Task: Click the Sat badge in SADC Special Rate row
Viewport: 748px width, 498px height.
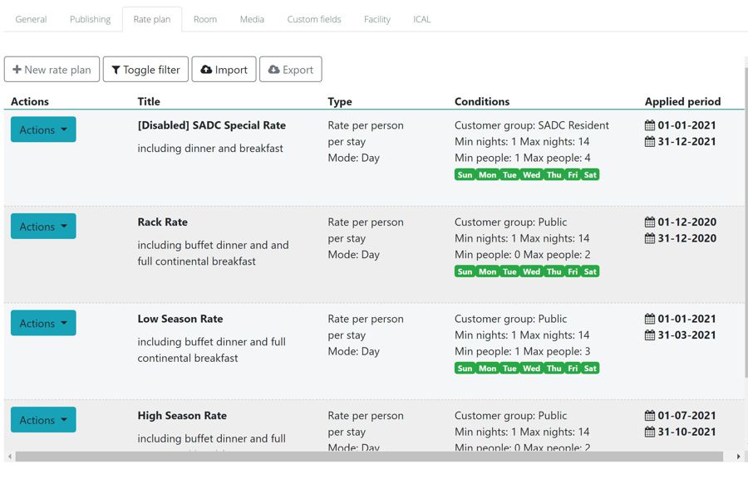Action: tap(590, 175)
